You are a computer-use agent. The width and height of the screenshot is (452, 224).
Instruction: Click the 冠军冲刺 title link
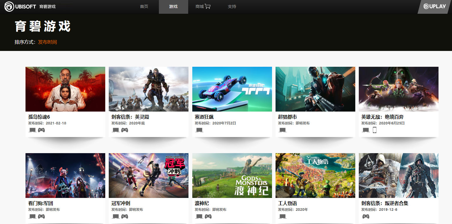click(x=121, y=204)
